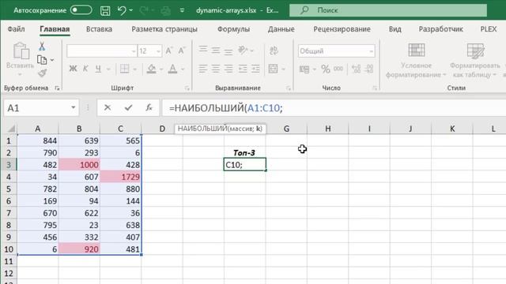The width and height of the screenshot is (506, 284).
Task: Click the cell containing 1729
Action: (121, 177)
